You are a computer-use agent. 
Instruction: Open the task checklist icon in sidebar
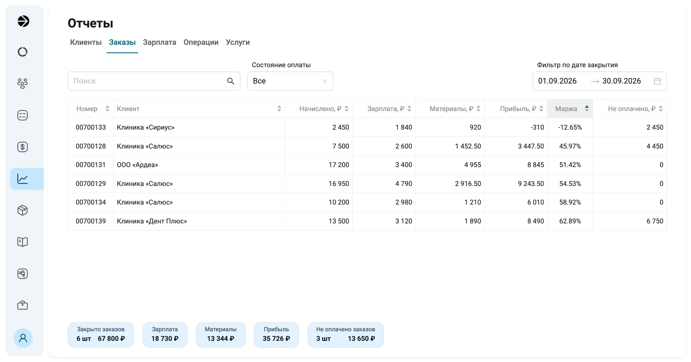tap(22, 115)
